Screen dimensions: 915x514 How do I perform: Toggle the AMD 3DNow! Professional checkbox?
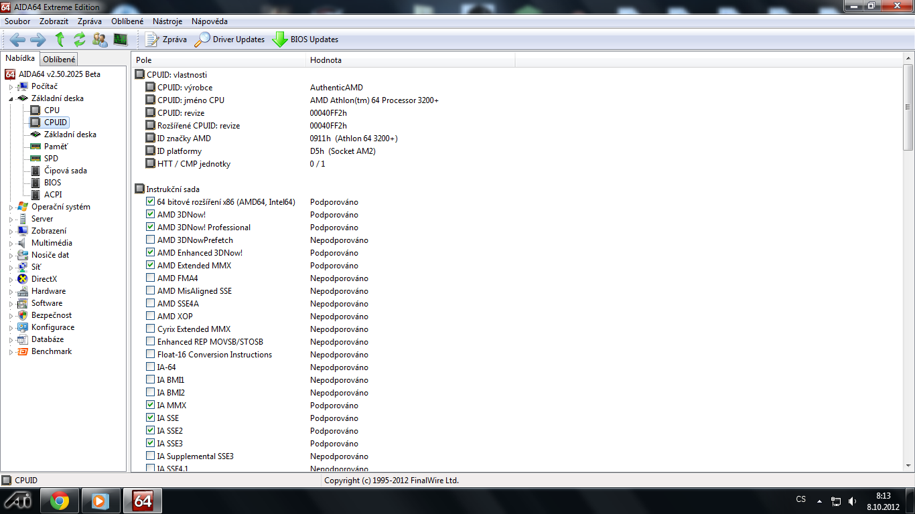151,228
